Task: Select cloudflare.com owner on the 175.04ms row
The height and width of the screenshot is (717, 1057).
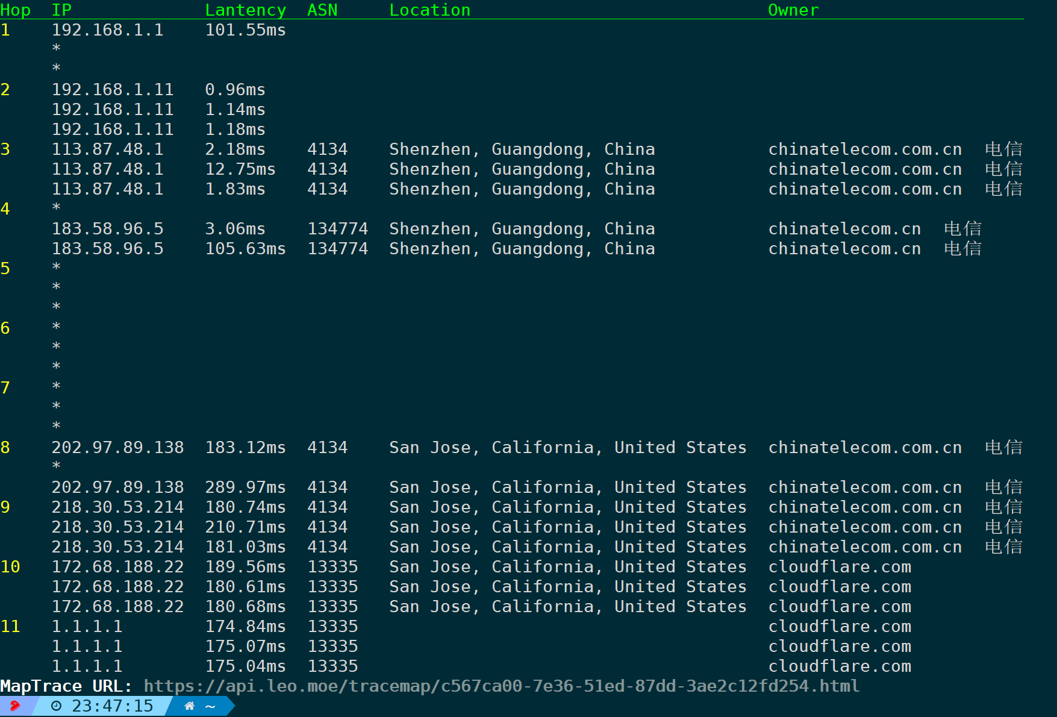Action: pos(840,666)
